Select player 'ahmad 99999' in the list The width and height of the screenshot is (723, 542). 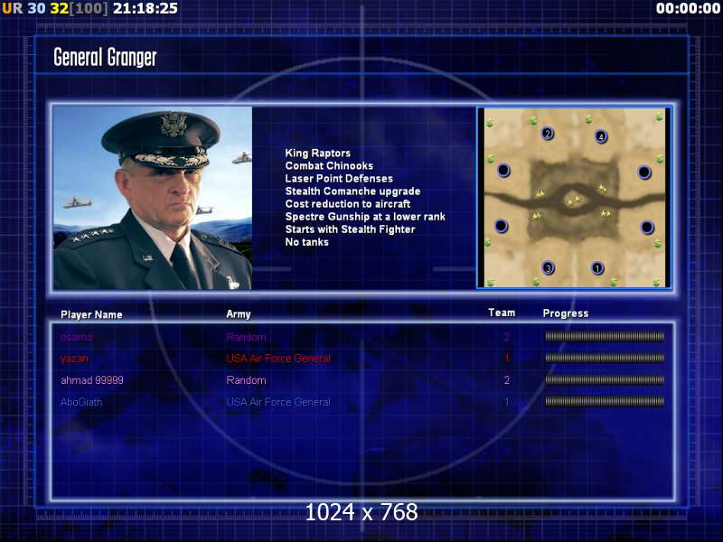(x=92, y=380)
